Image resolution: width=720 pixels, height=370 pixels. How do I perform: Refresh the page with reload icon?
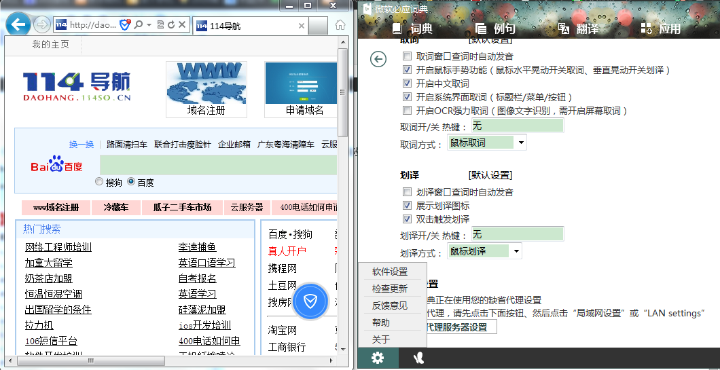(171, 25)
